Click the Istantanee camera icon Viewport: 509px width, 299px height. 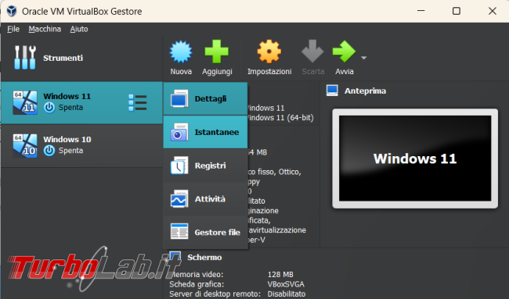click(x=179, y=132)
